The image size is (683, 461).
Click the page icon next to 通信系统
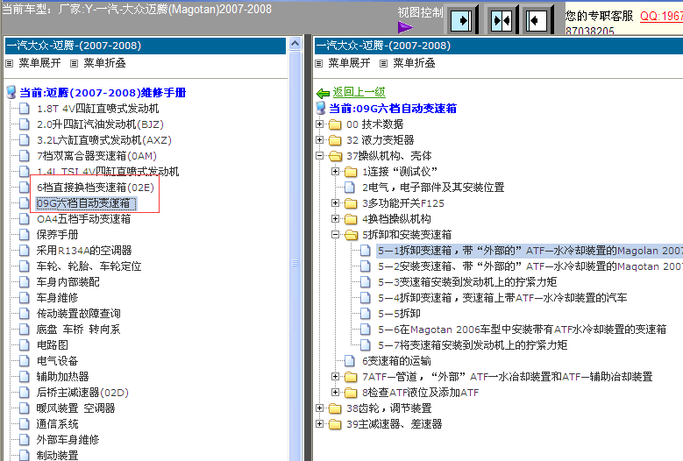(x=25, y=424)
